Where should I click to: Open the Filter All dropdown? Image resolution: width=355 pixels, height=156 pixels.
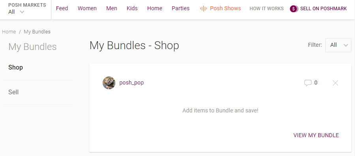(x=338, y=45)
